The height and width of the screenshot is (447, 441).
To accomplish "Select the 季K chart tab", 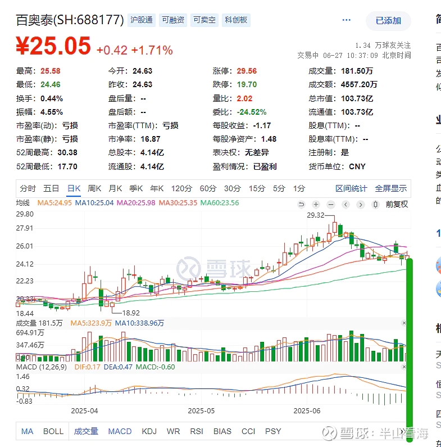I will 136,188.
